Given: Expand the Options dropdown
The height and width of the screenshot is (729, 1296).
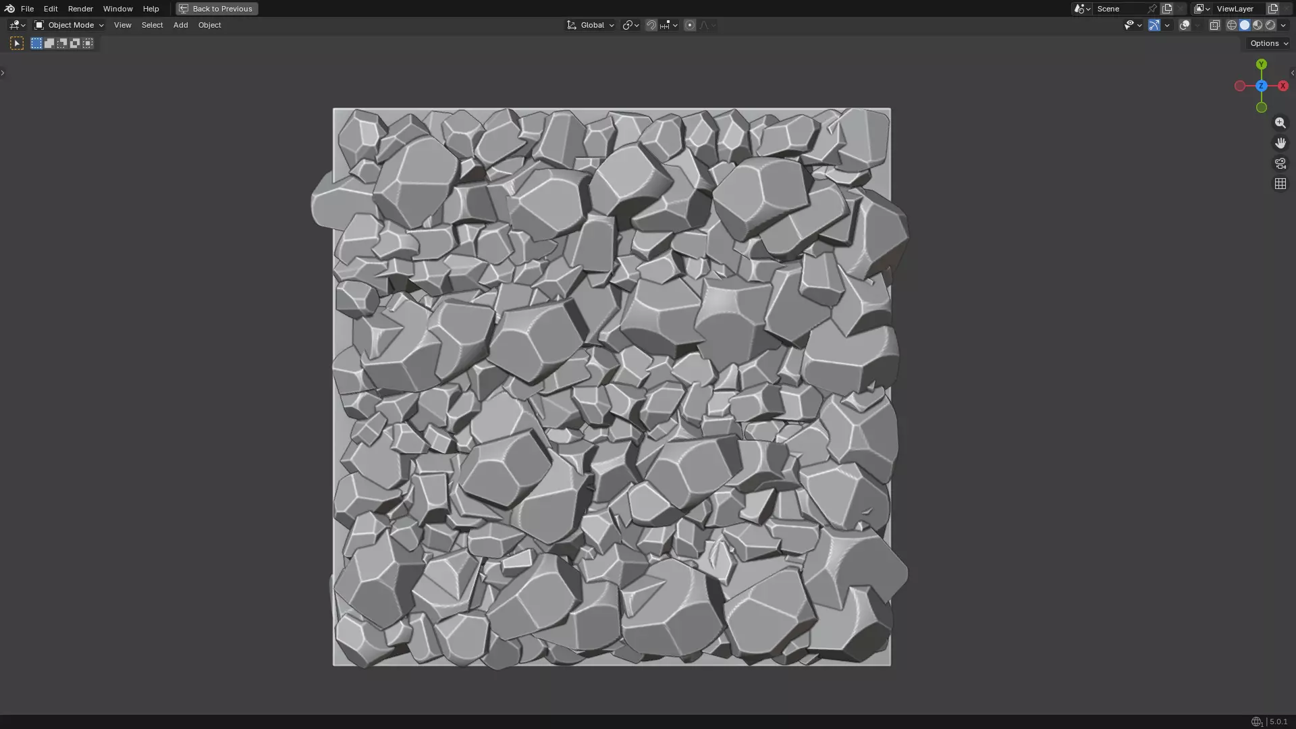Looking at the screenshot, I should (1268, 43).
